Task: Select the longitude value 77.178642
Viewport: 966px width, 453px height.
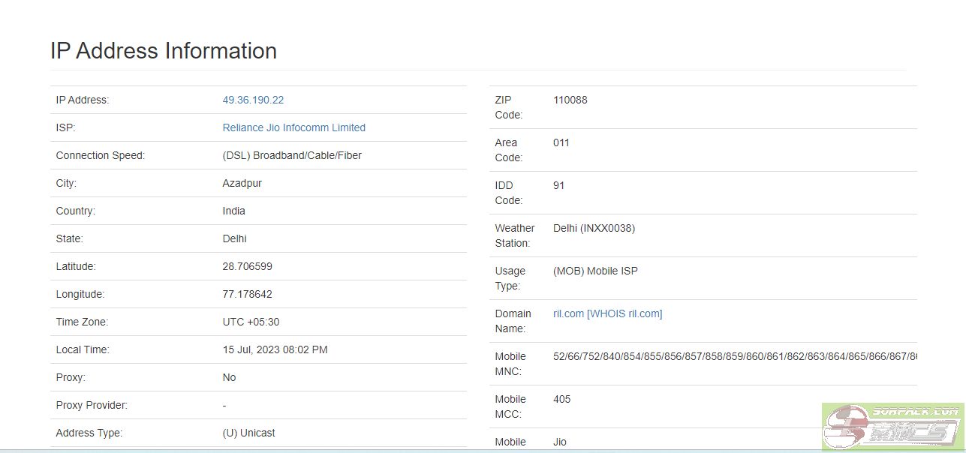Action: [248, 294]
